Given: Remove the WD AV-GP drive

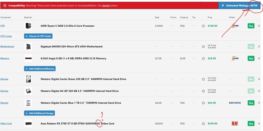Looking at the screenshot, I should (259, 91).
